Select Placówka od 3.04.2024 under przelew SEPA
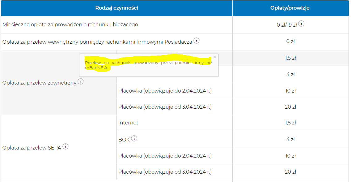 click(x=165, y=172)
